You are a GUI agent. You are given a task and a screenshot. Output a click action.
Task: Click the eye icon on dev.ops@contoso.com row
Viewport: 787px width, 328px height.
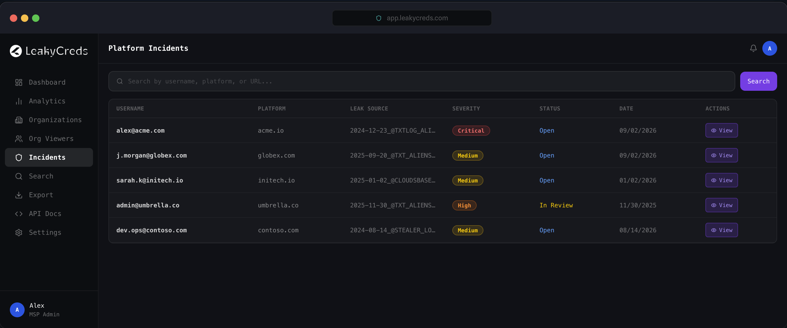tap(714, 230)
